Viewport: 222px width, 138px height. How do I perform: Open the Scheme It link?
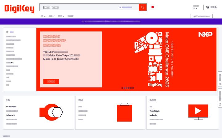click(x=10, y=115)
